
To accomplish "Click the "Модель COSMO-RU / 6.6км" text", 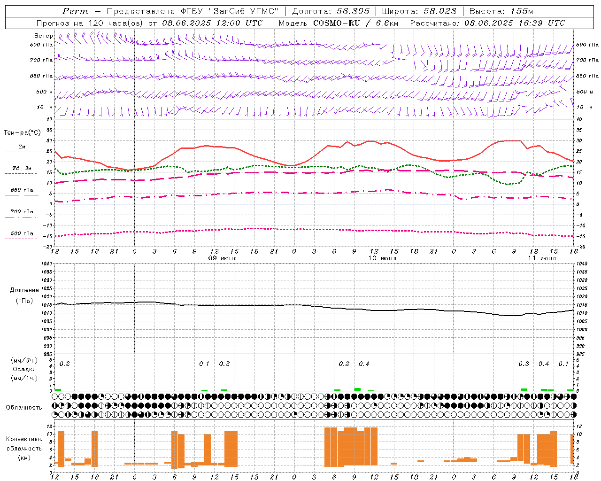I will coord(338,23).
